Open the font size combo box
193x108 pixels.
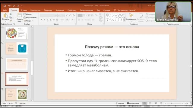pyautogui.click(x=61, y=15)
